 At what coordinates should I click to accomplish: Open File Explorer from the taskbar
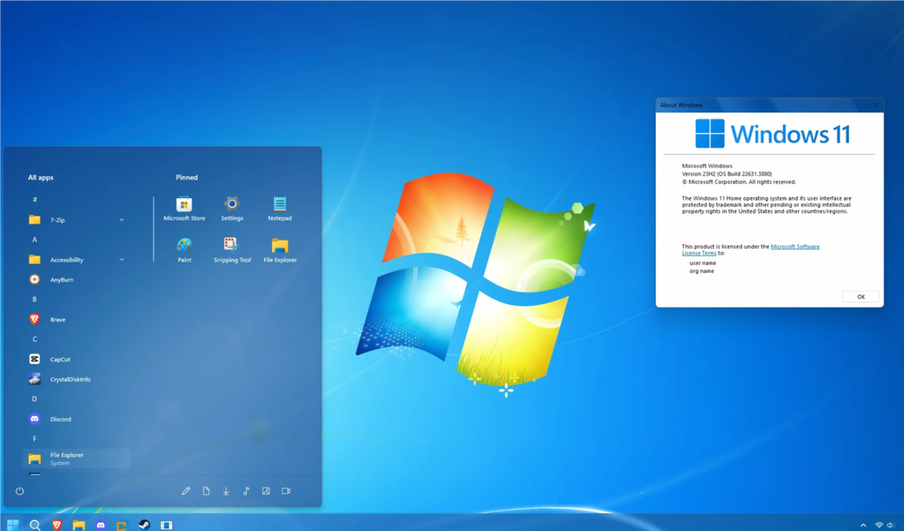(x=79, y=525)
